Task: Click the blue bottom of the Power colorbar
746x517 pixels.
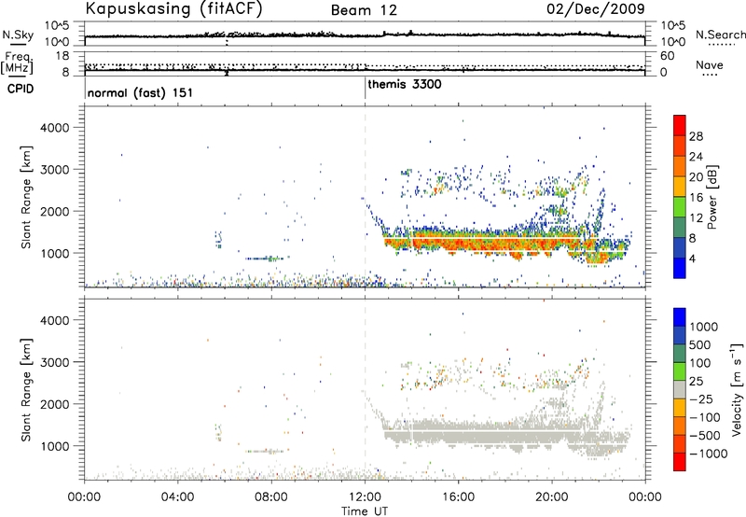Action: (x=680, y=268)
